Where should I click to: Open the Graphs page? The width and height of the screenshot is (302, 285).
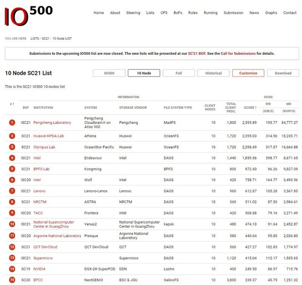pos(271,13)
